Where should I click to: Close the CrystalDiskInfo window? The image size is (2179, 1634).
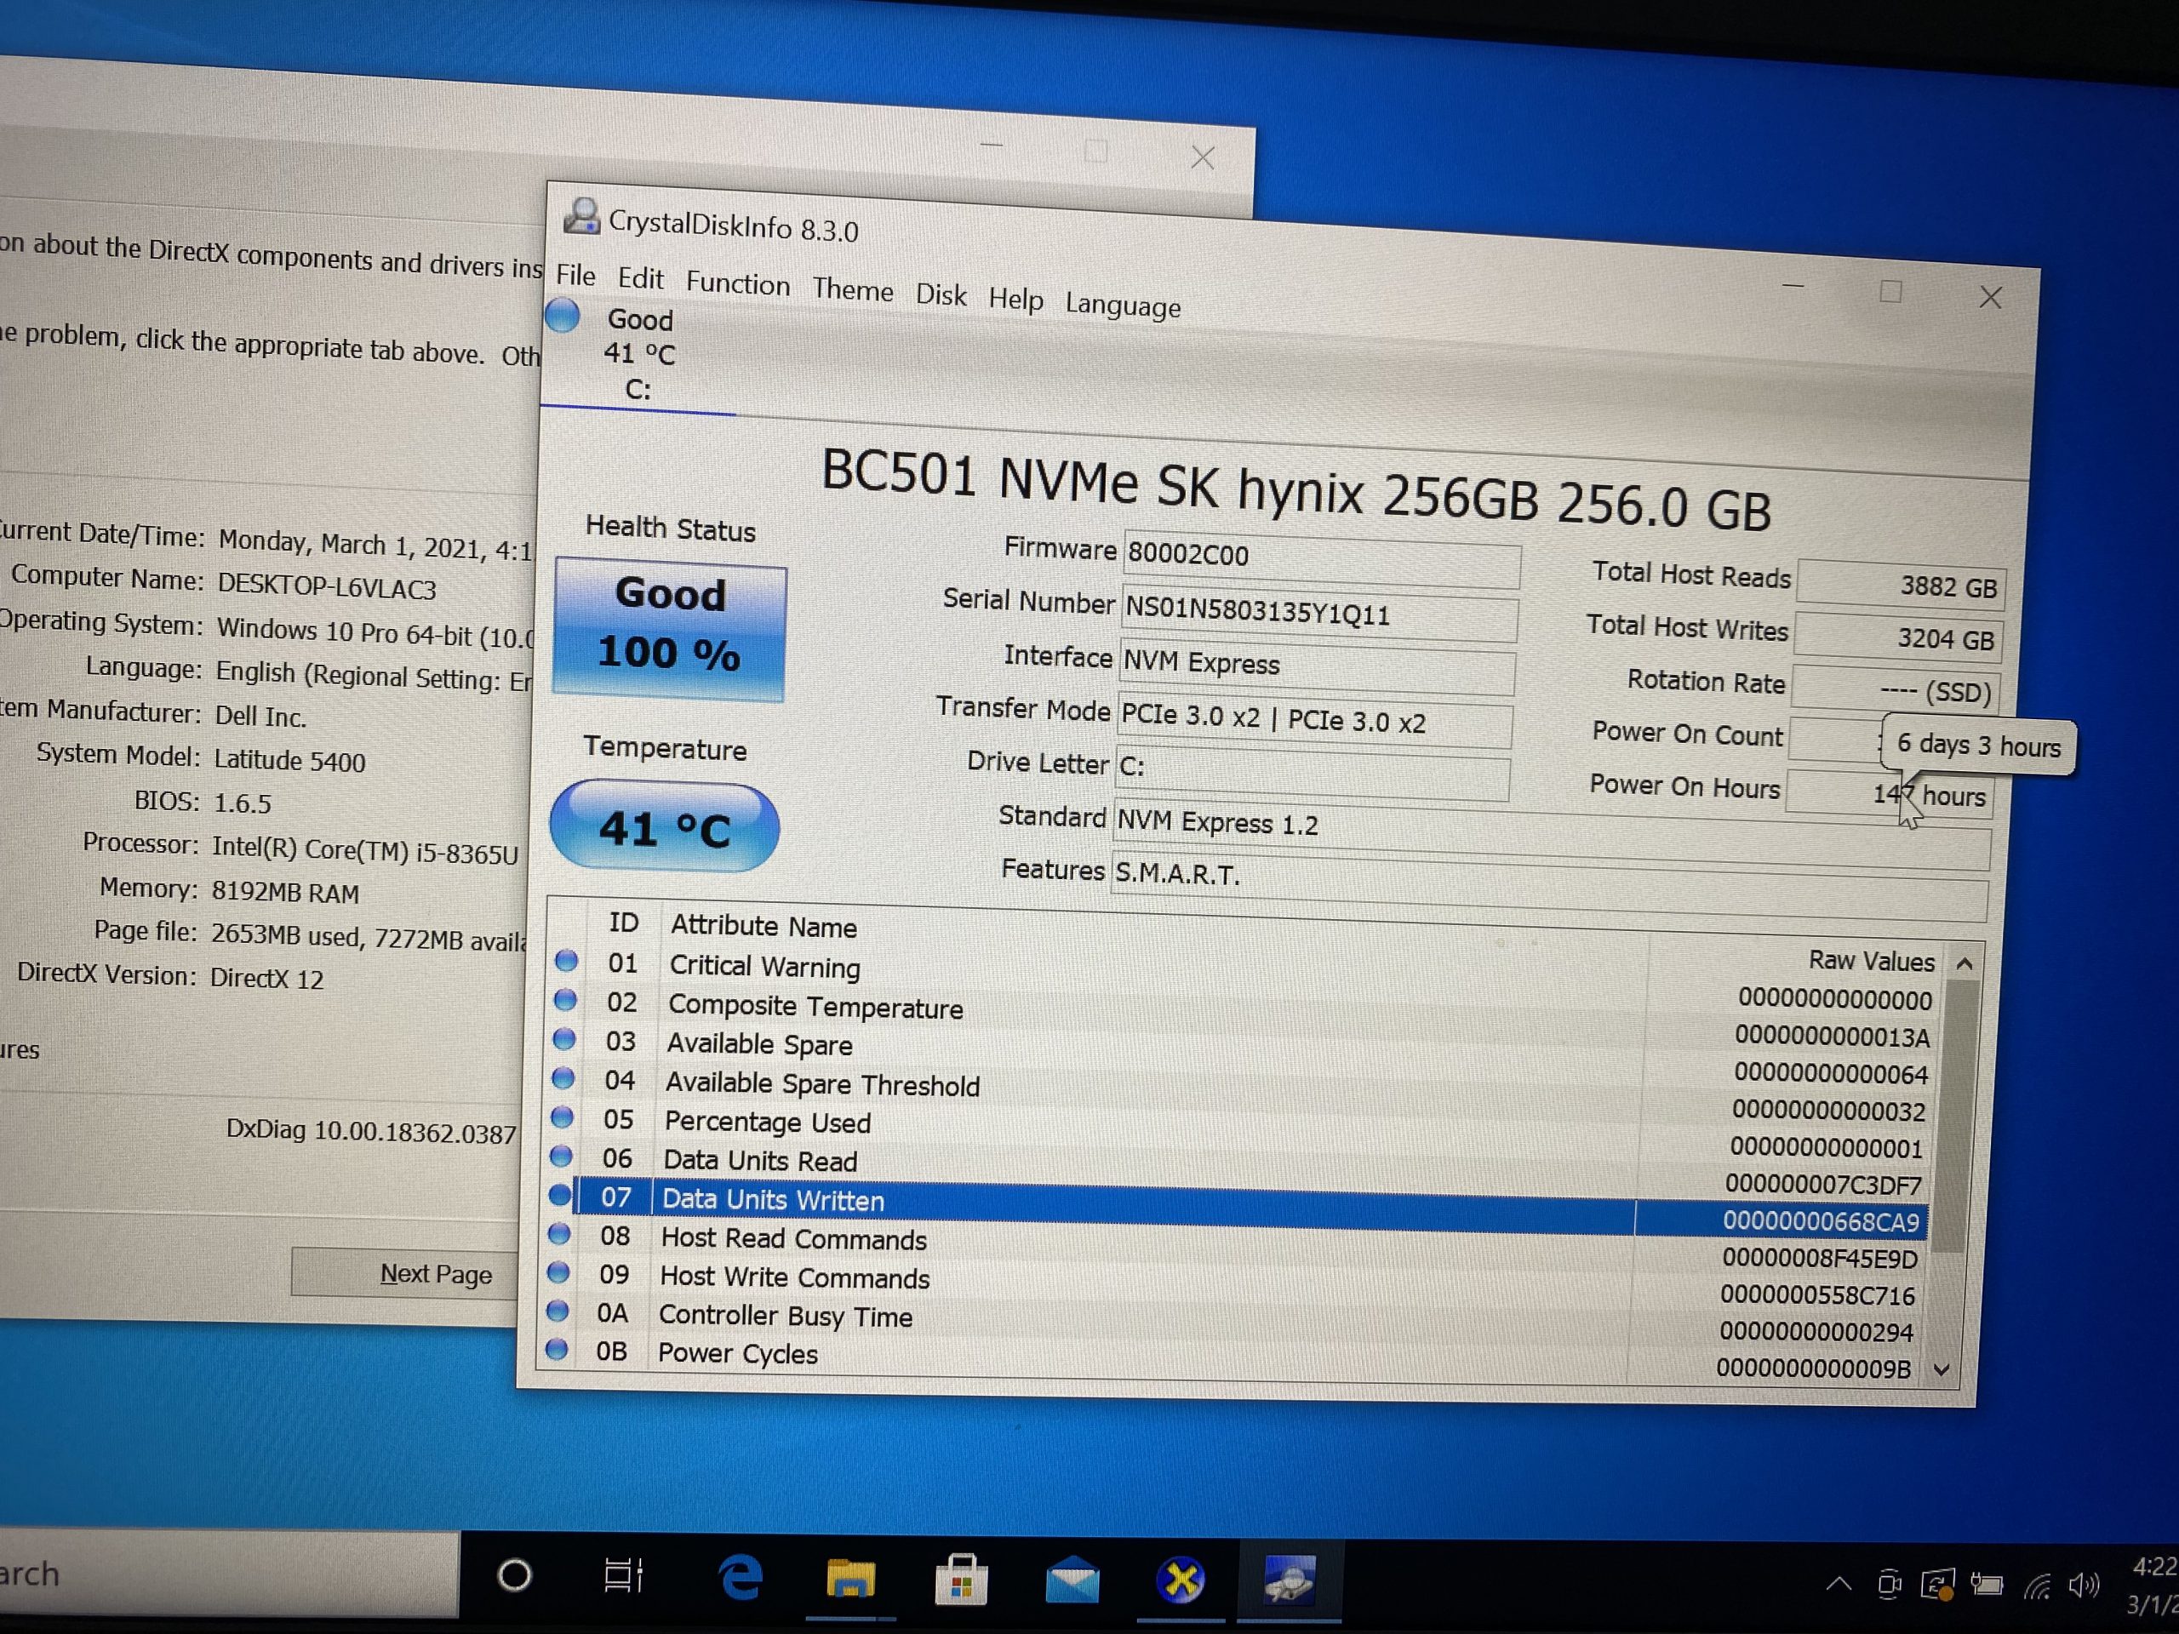point(1991,296)
